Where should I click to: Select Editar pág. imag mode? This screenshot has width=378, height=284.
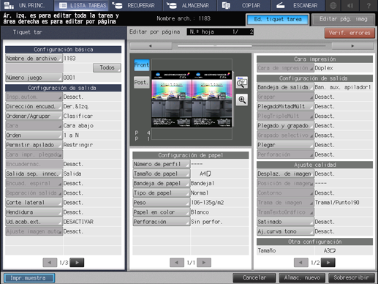point(344,19)
